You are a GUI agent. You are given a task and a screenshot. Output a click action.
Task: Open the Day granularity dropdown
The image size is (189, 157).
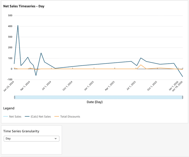tap(31, 138)
